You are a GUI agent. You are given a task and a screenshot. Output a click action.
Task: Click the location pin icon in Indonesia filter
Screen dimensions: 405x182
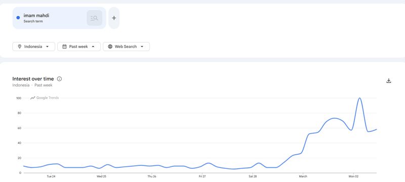coord(19,47)
